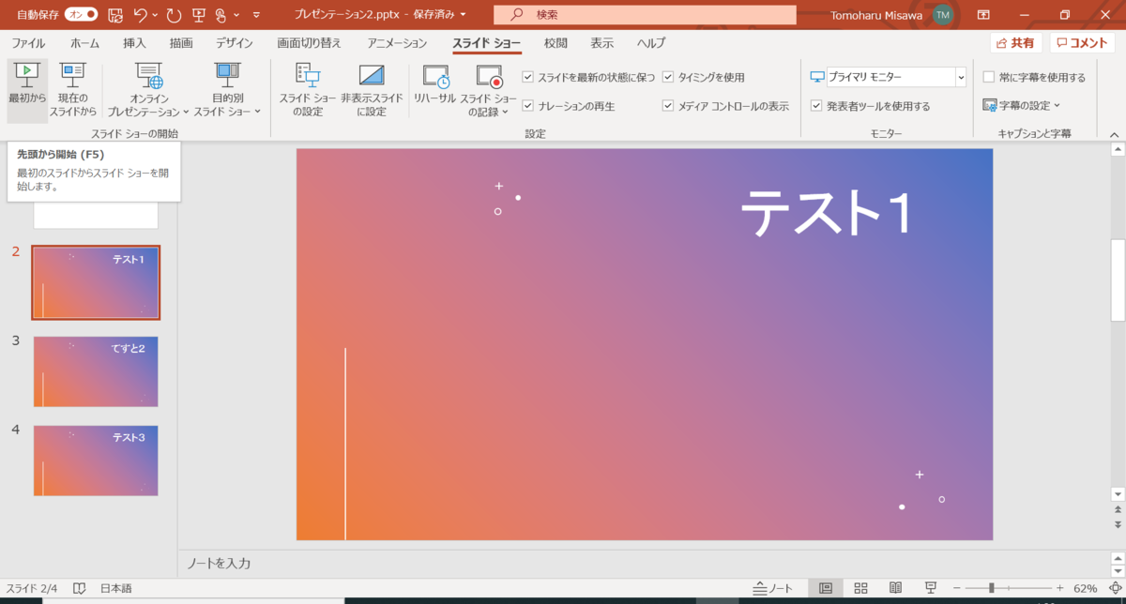Click スライド 2/4 indicator in status bar

32,589
